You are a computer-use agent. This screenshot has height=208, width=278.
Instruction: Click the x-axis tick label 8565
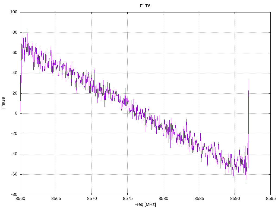click(56, 199)
